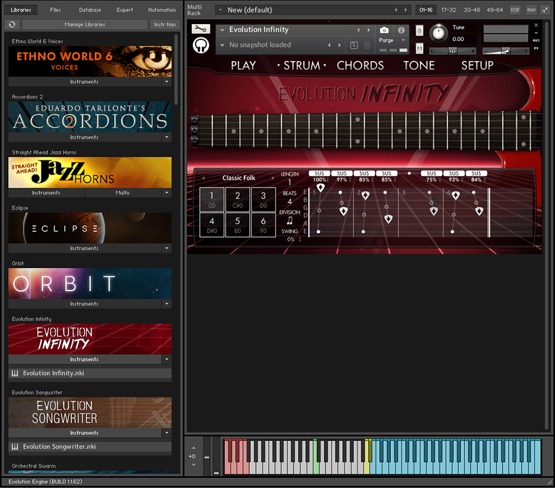Load next instrument using the right arrow
Viewport: 555px width, 488px height.
(x=369, y=30)
